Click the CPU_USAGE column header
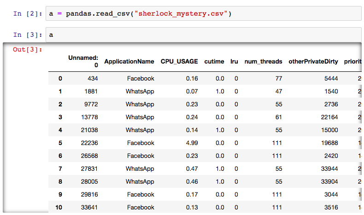Image resolution: width=364 pixels, height=215 pixels. click(179, 62)
